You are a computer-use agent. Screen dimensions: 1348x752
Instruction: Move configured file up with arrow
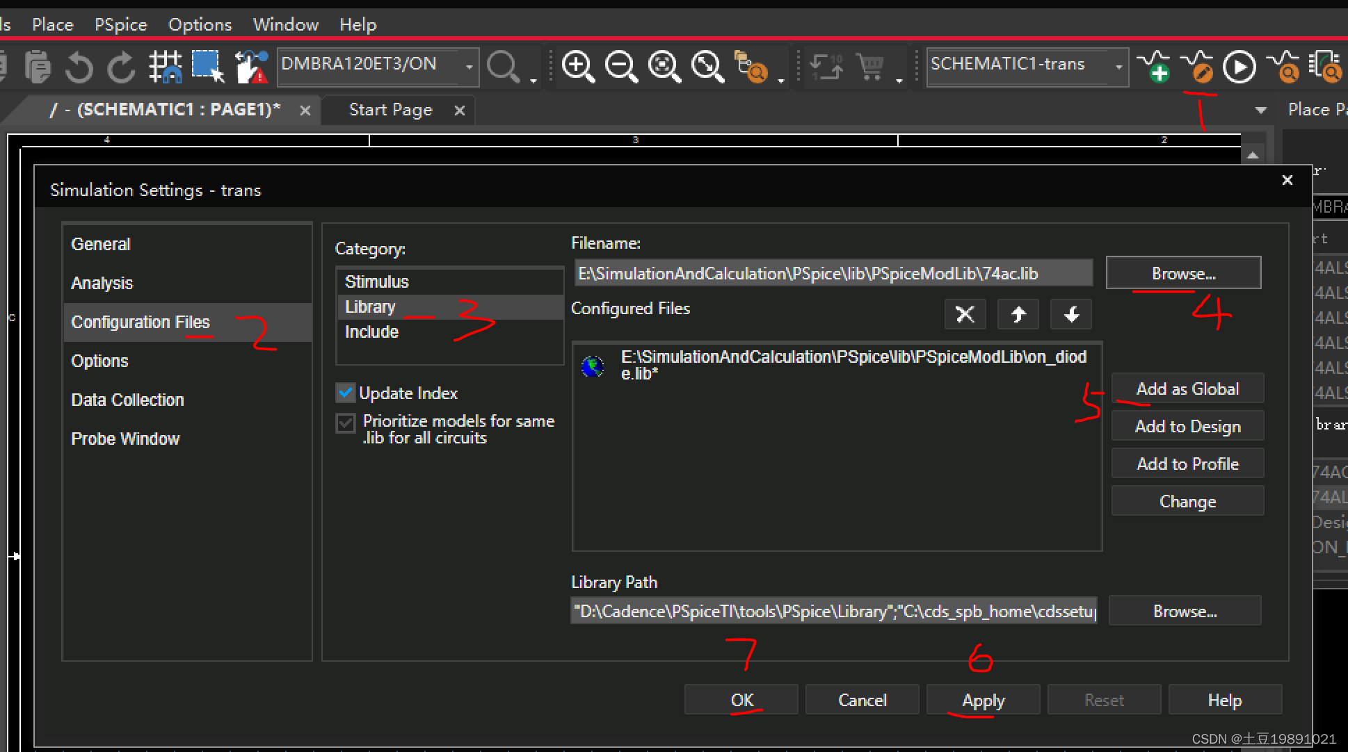(1018, 315)
